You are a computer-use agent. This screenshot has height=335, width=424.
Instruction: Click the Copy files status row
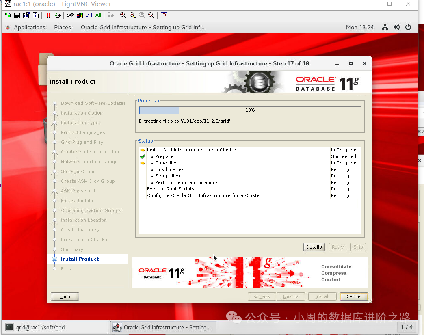click(250, 163)
